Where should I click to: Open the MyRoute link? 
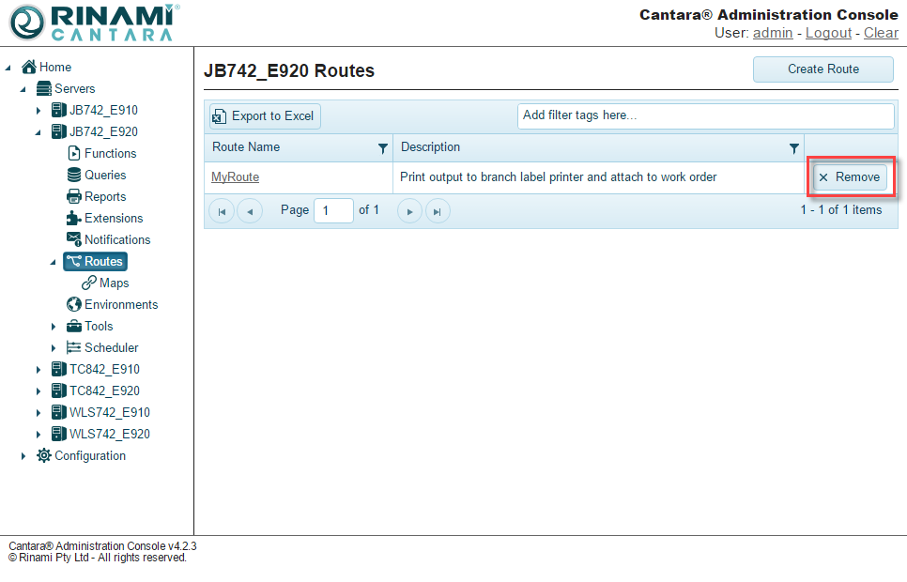pos(235,177)
